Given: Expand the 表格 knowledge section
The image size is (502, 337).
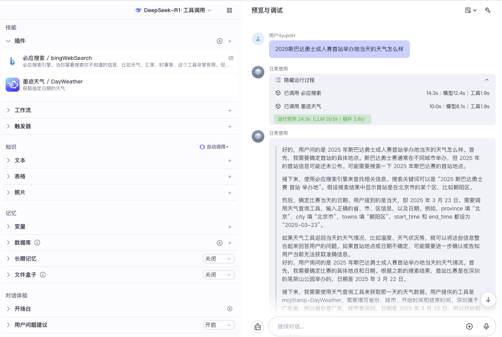Looking at the screenshot, I should tap(9, 177).
